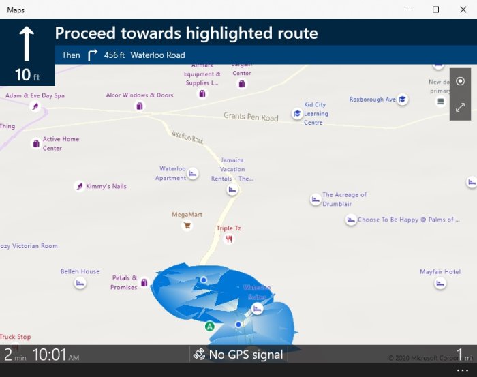This screenshot has width=477, height=377.
Task: Click the Cozy Victorian Room label
Action: 29,246
